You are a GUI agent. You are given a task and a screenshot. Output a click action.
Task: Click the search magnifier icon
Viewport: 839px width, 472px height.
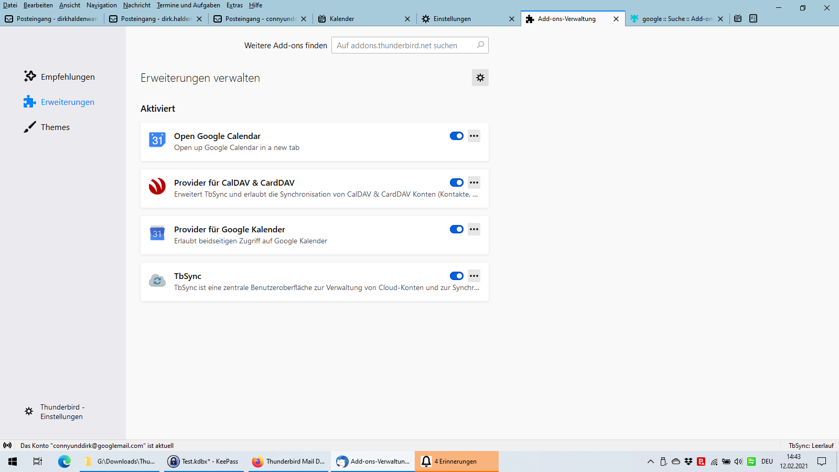tap(480, 45)
